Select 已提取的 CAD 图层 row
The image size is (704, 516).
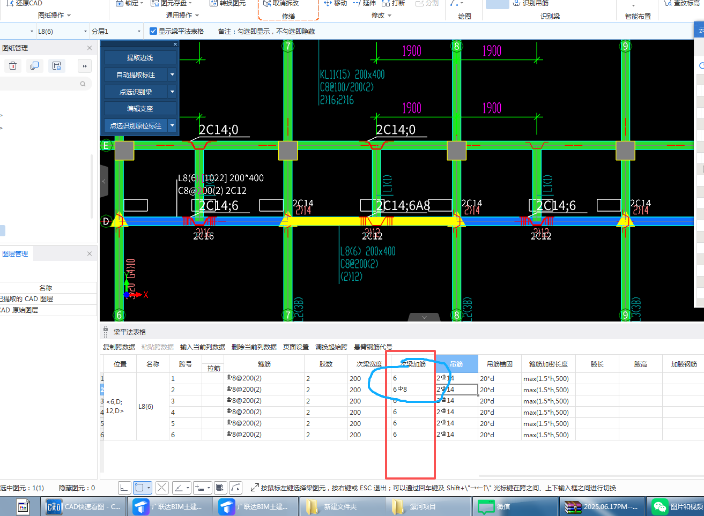tap(48, 299)
